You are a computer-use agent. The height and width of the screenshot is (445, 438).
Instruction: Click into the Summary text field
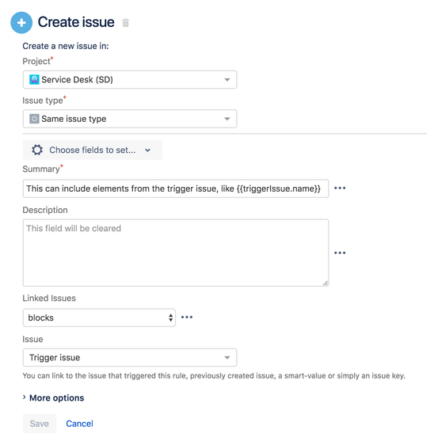[x=176, y=188]
